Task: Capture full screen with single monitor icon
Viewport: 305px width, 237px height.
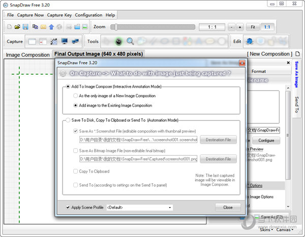Action: click(65, 41)
